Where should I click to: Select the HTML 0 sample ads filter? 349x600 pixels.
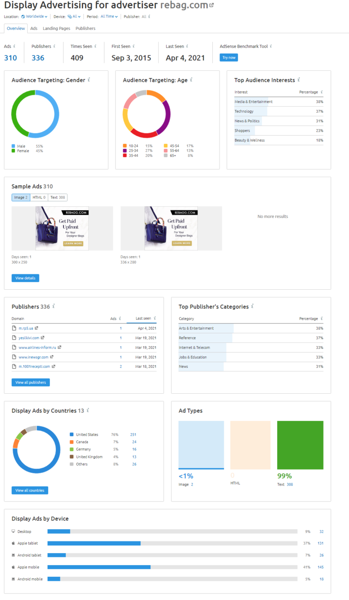pos(39,198)
